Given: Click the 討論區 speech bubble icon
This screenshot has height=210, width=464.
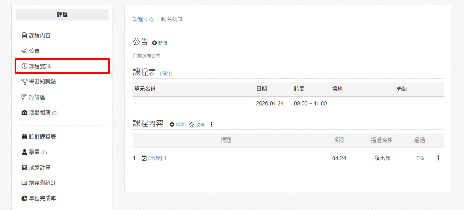Looking at the screenshot, I should (x=24, y=97).
